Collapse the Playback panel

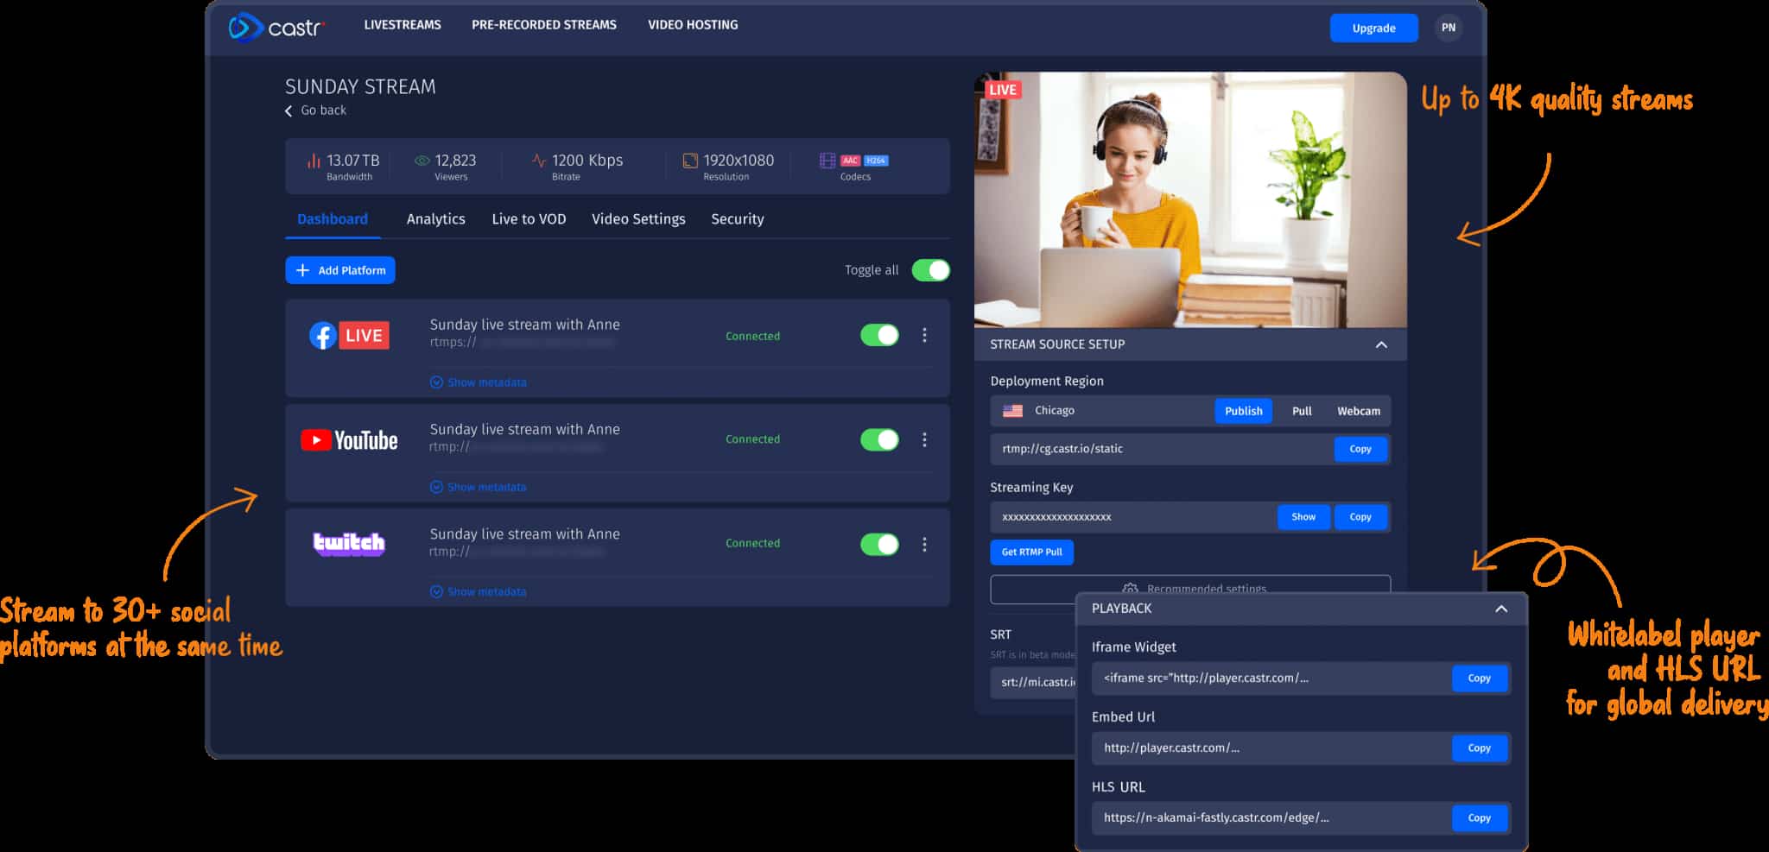click(1498, 608)
